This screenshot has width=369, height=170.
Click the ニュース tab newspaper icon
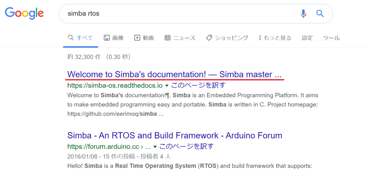[168, 38]
